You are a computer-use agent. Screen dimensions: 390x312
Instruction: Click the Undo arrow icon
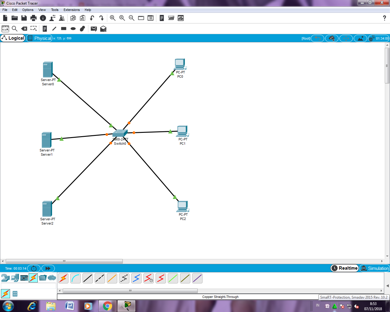point(92,18)
